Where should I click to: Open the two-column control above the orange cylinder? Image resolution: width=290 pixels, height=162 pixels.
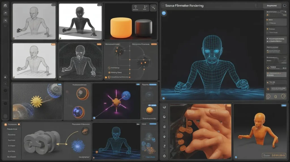click(141, 8)
